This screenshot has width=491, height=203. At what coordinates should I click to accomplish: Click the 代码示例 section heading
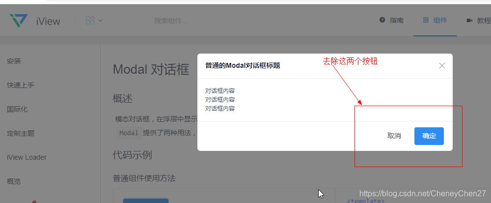coord(132,155)
